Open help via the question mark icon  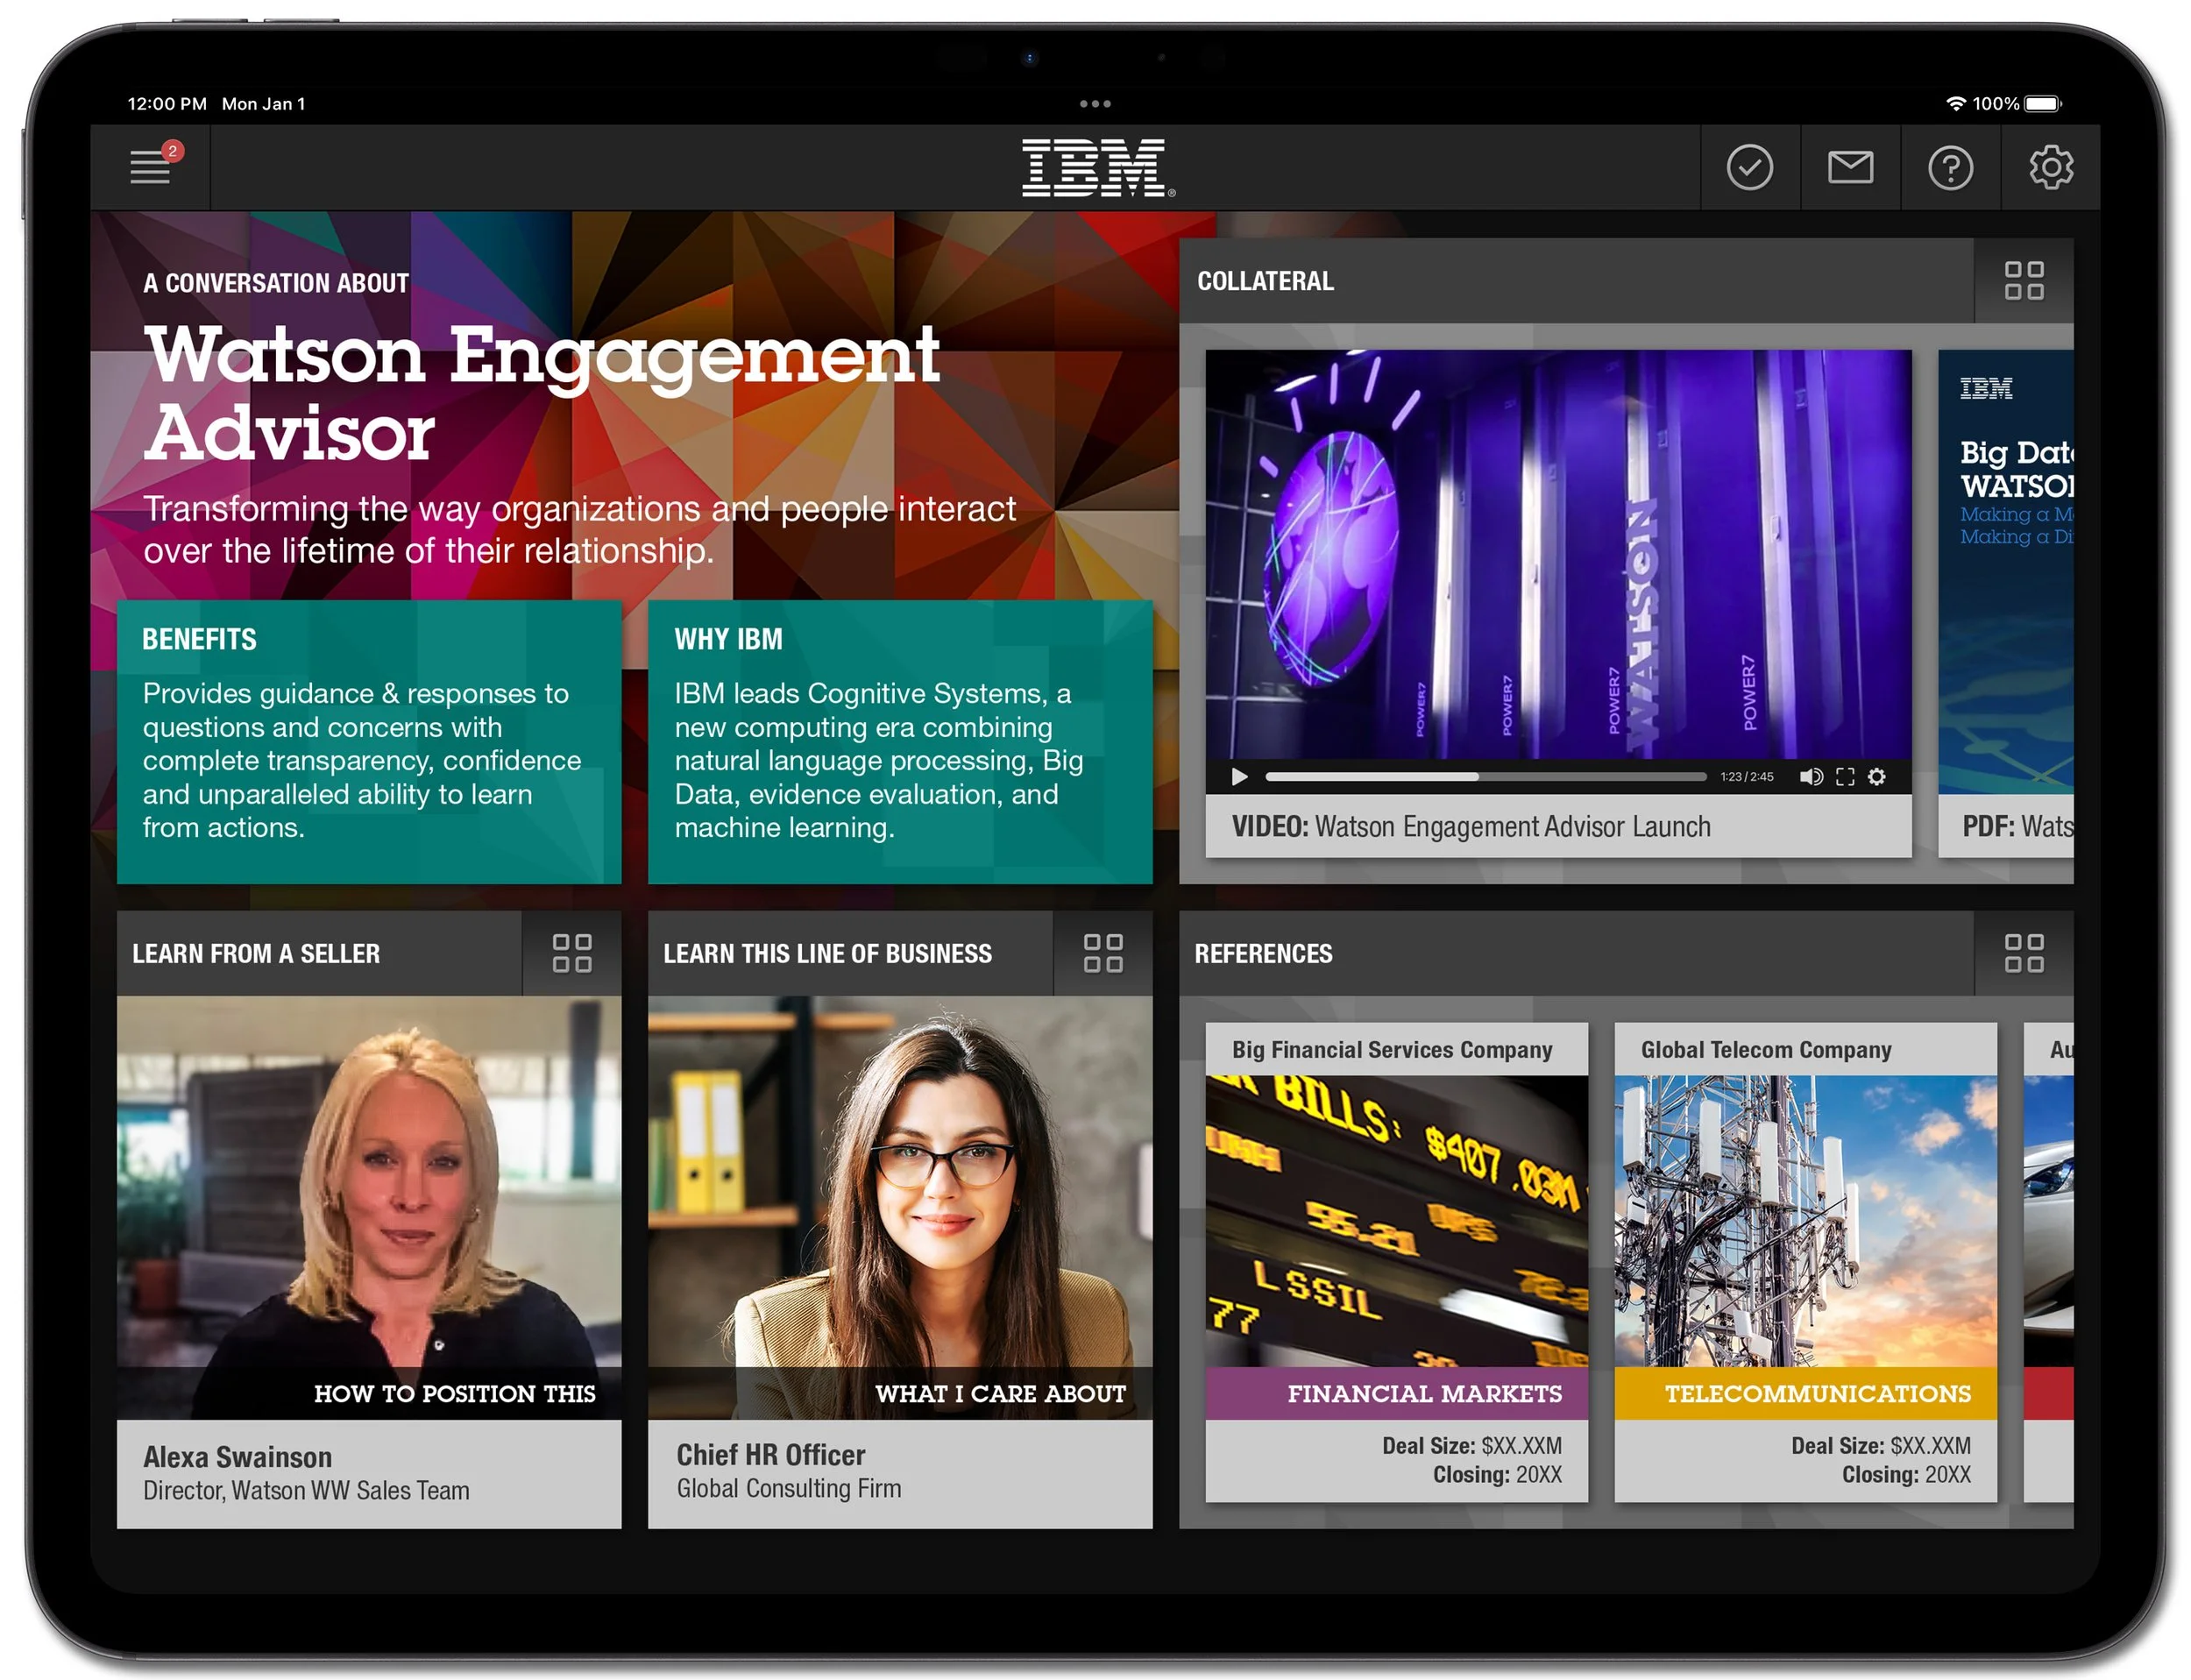coord(1950,167)
